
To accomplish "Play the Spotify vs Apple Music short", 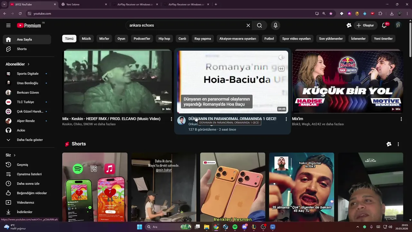I will [x=95, y=187].
